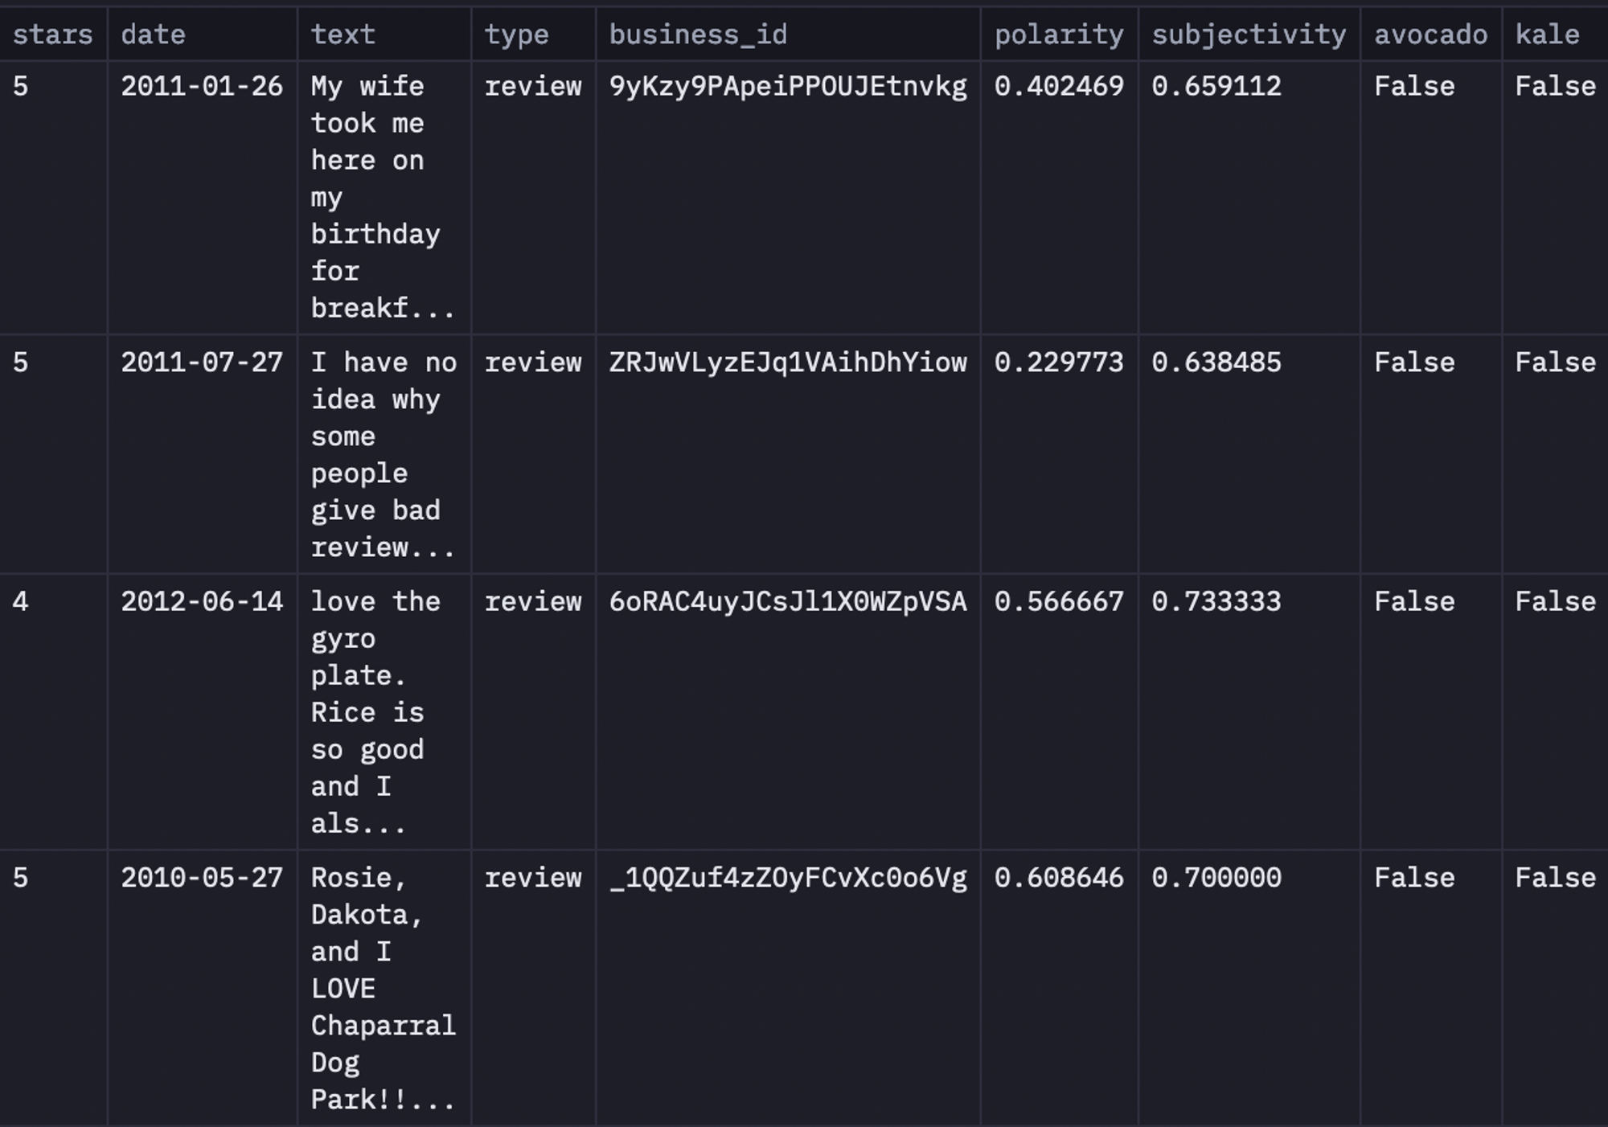Screen dimensions: 1608x1127
Task: Select the polarity value 0.608646
Action: click(x=1059, y=877)
